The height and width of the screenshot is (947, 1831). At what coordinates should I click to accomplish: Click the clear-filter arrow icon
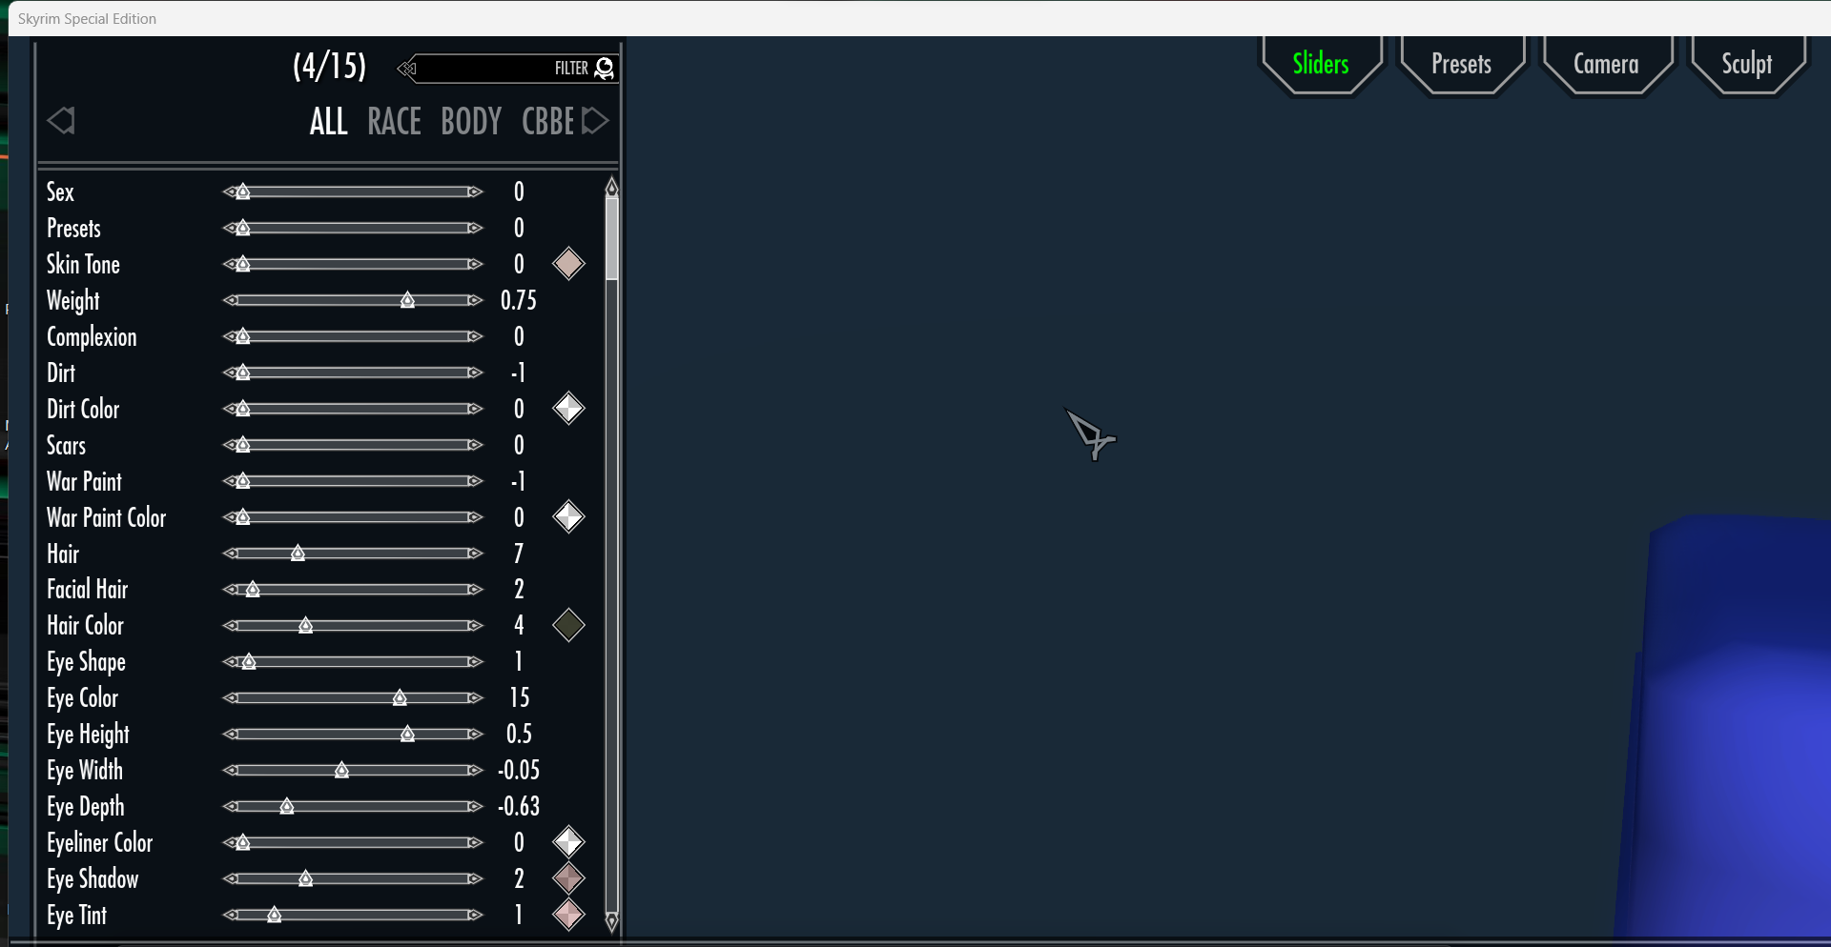pyautogui.click(x=407, y=69)
